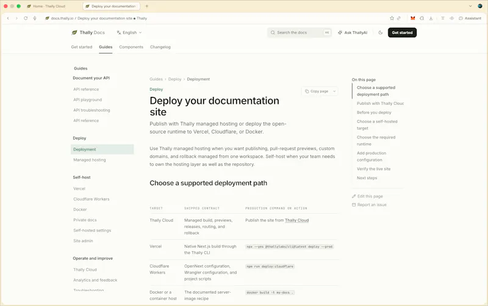488x306 pixels.
Task: Open the MetaMask fox extension
Action: coord(413,18)
